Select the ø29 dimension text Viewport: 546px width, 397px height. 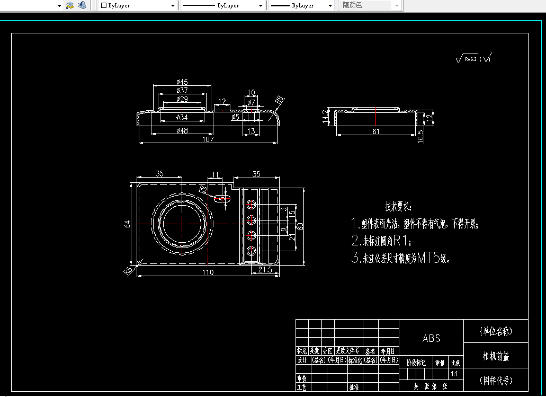(x=182, y=99)
